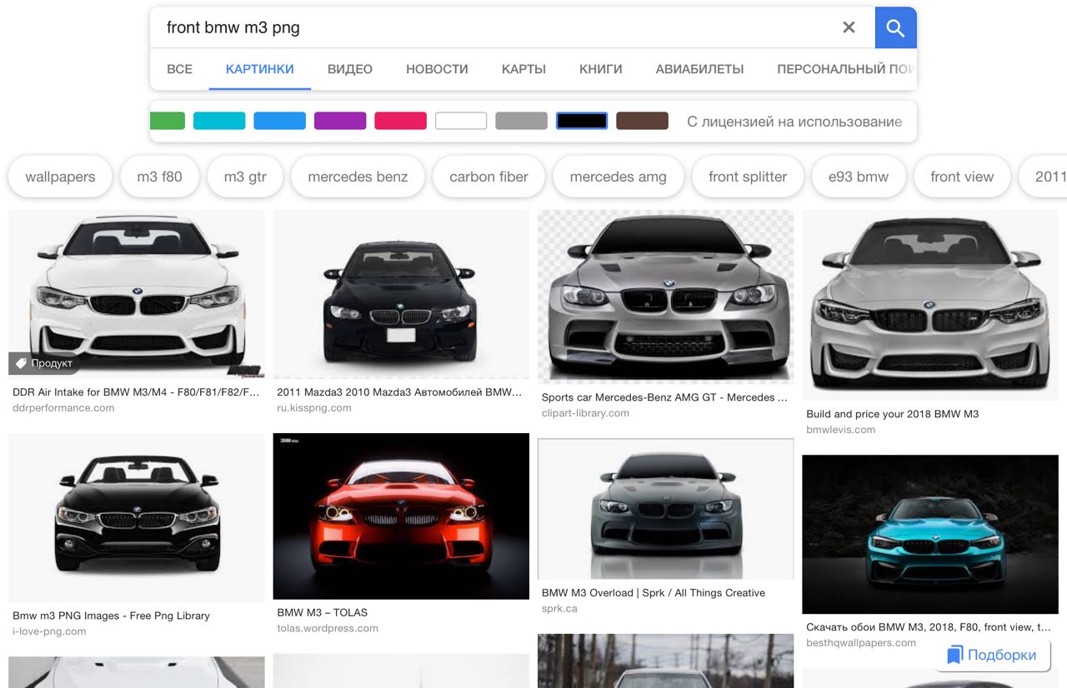1067x688 pixels.
Task: Choose the 'e93 bmw' suggestion chip
Action: click(x=859, y=177)
